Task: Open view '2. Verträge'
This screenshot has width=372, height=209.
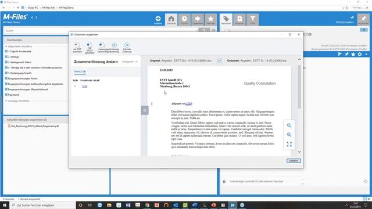Action: [13, 57]
